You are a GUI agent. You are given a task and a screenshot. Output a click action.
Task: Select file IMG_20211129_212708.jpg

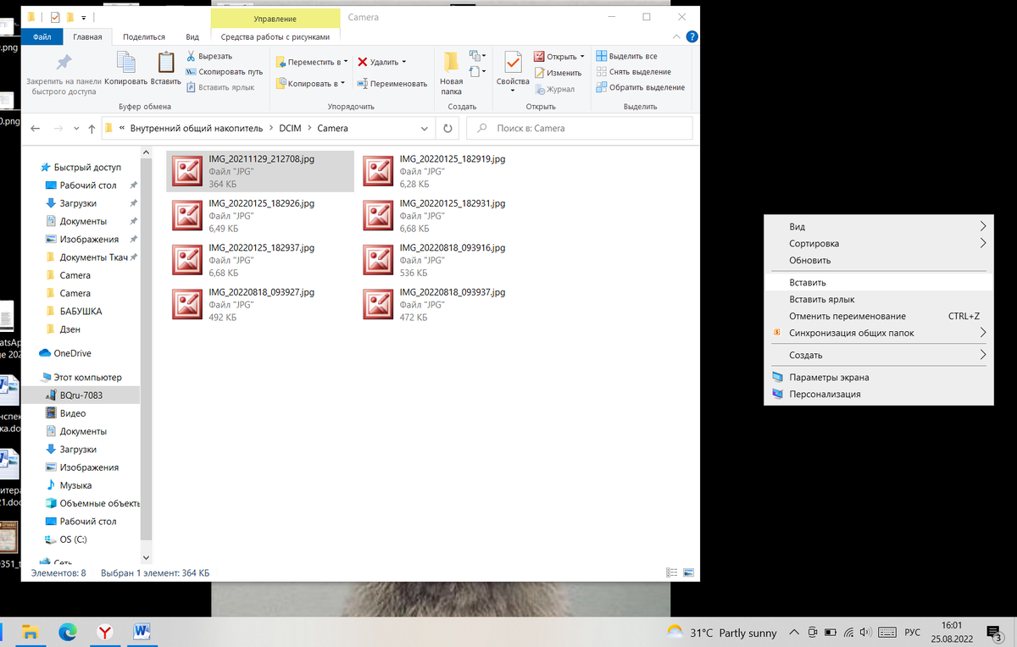(260, 171)
